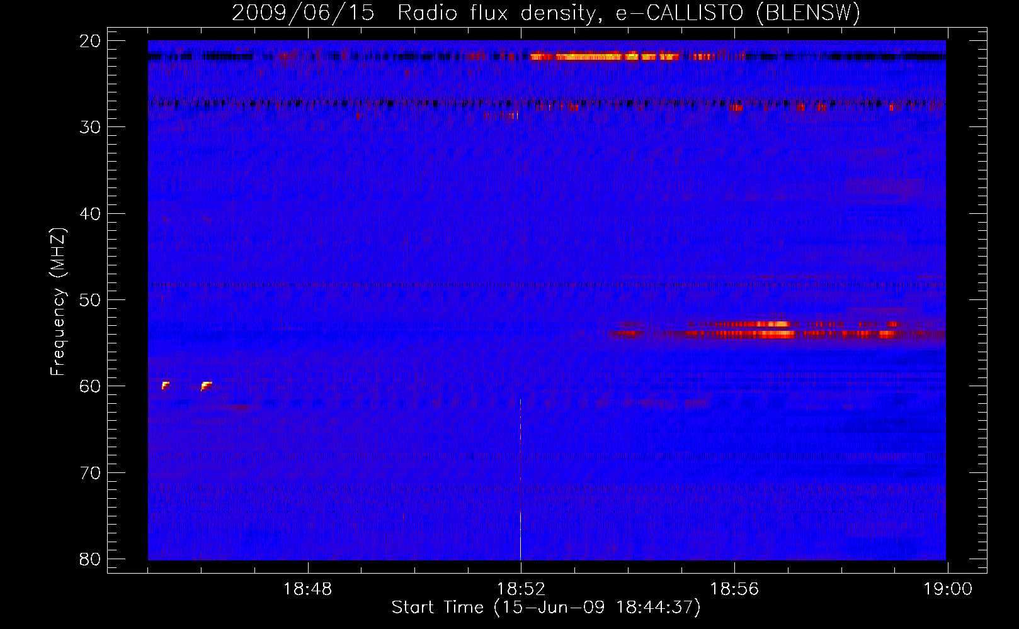The height and width of the screenshot is (629, 1019).
Task: Click the 60 frequency tick label
Action: [91, 386]
